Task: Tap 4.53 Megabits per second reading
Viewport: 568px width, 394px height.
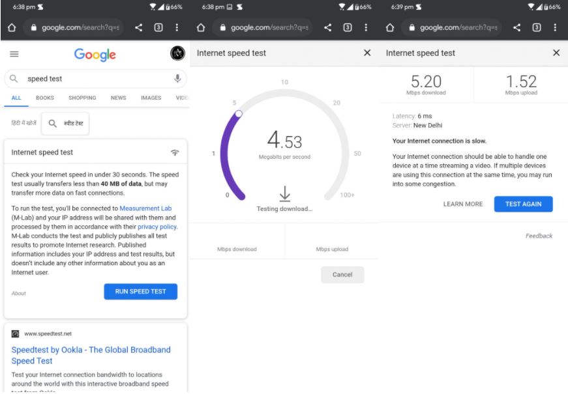Action: click(285, 145)
